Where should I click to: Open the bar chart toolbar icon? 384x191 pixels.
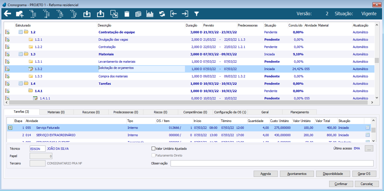pyautogui.click(x=150, y=14)
